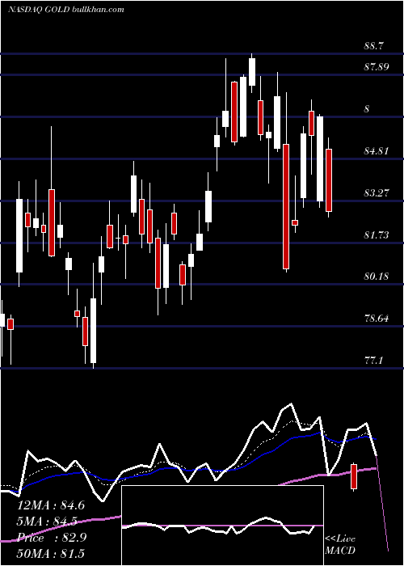The width and height of the screenshot is (404, 566).
Task: Click the <<Live MACD label
Action: [340, 544]
